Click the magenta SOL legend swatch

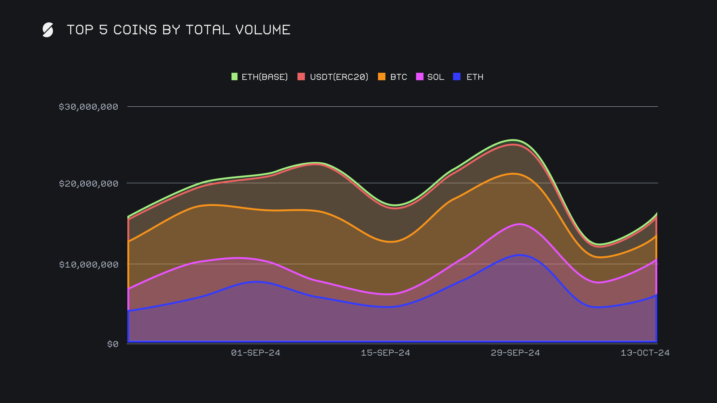pyautogui.click(x=419, y=77)
